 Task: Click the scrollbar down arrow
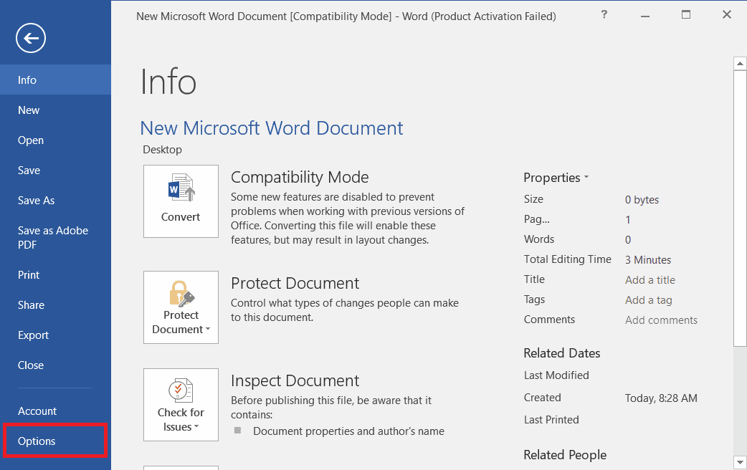pos(740,462)
